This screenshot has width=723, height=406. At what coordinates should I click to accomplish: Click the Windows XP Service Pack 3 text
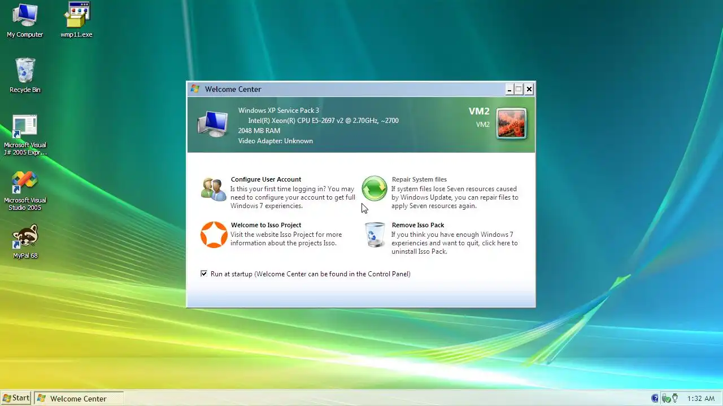(278, 111)
